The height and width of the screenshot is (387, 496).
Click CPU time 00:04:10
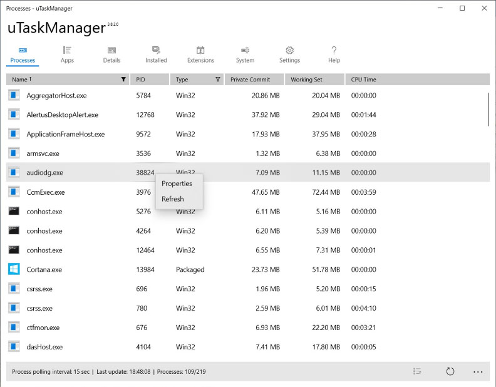click(363, 308)
